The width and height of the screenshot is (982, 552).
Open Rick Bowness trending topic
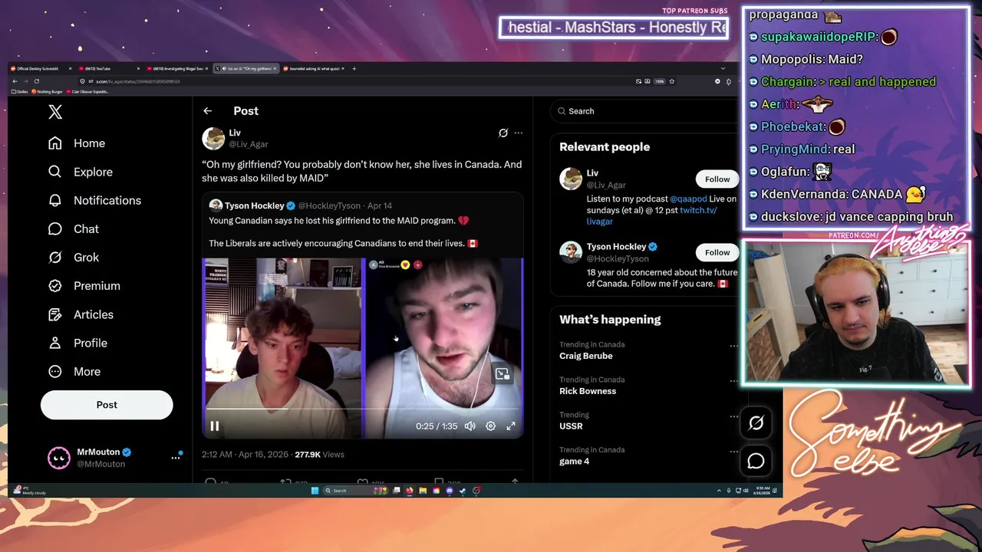point(588,391)
